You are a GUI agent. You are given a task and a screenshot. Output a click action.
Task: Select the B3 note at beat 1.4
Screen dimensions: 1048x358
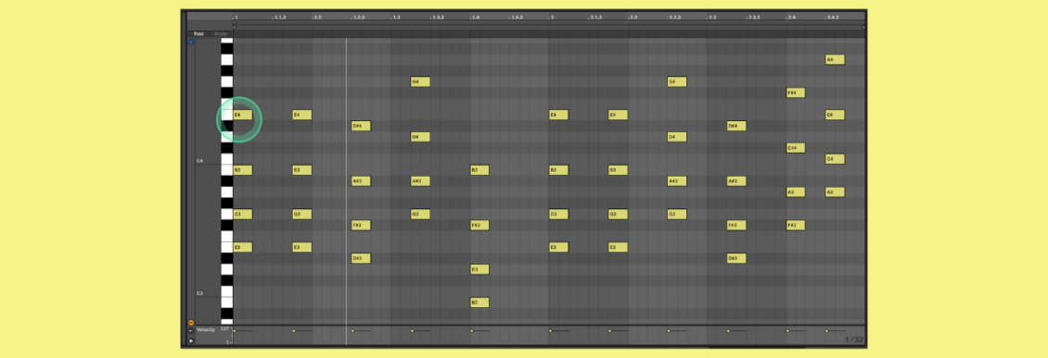click(x=479, y=170)
